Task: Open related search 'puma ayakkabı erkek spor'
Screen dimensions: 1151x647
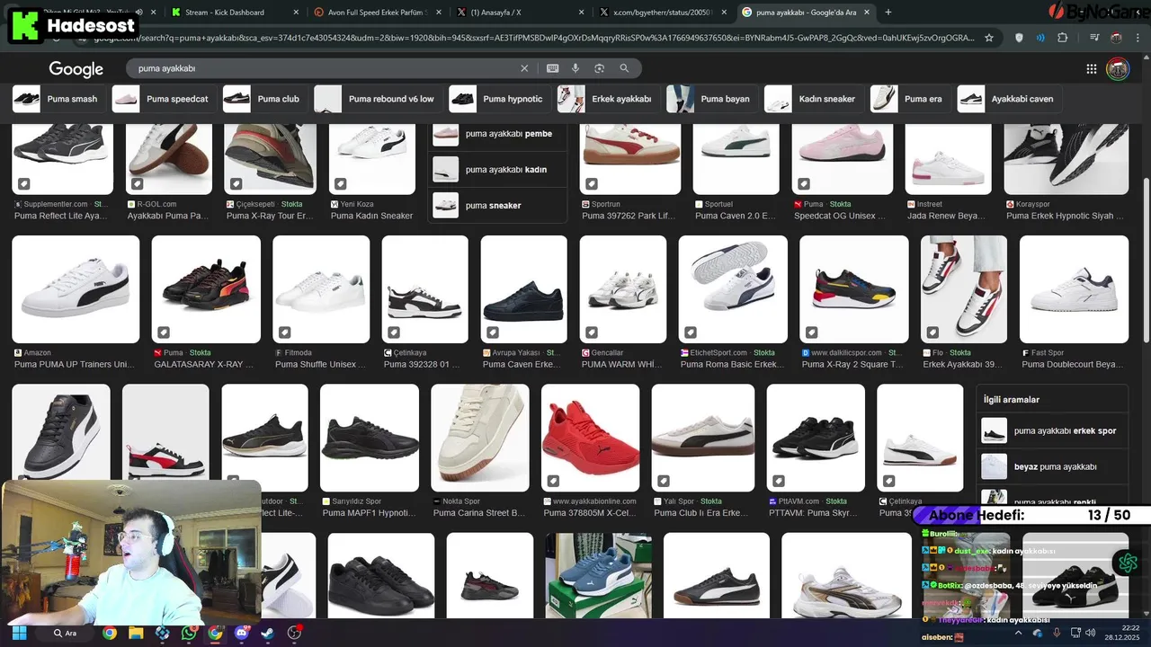Action: click(x=1052, y=430)
